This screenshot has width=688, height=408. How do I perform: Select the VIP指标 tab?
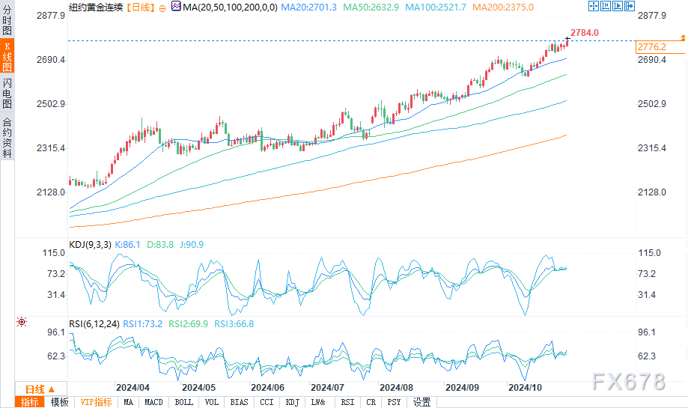[x=96, y=402]
